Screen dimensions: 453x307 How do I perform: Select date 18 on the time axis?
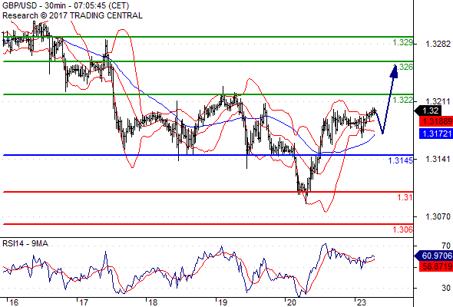[x=153, y=302]
